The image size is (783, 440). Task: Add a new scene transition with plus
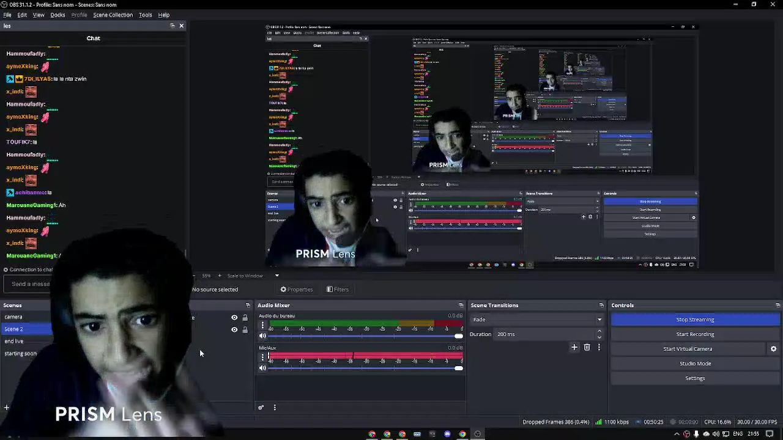pyautogui.click(x=574, y=347)
